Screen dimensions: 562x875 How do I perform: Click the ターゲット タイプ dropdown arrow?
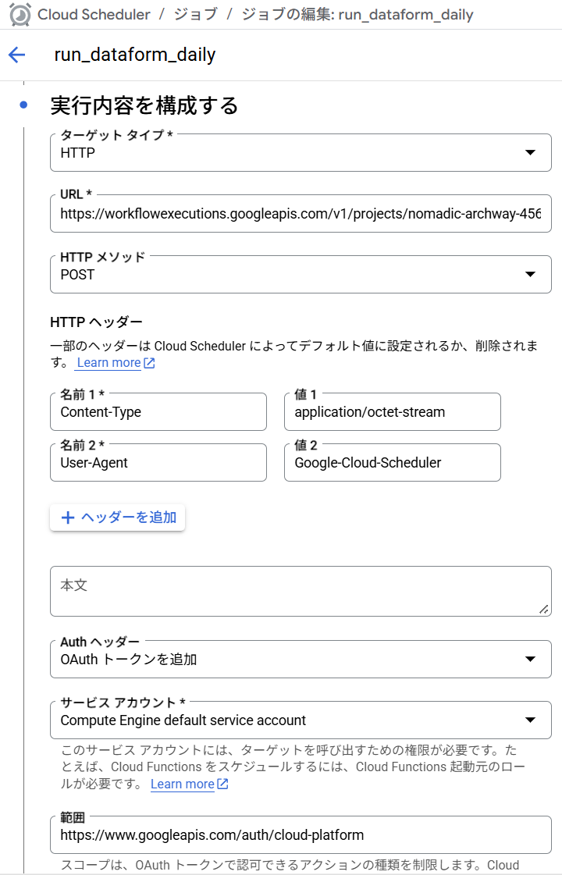[530, 152]
